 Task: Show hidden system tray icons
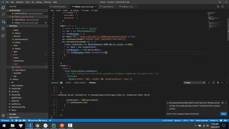(x=195, y=126)
